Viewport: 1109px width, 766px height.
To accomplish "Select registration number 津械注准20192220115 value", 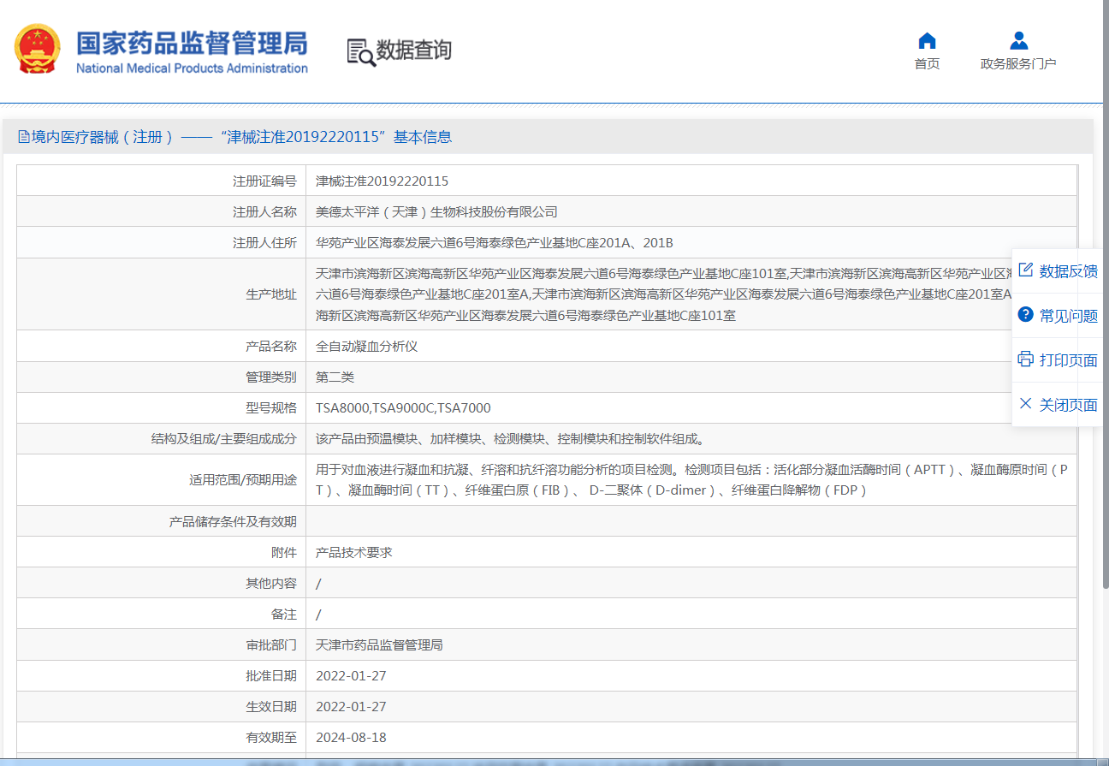I will click(x=382, y=181).
